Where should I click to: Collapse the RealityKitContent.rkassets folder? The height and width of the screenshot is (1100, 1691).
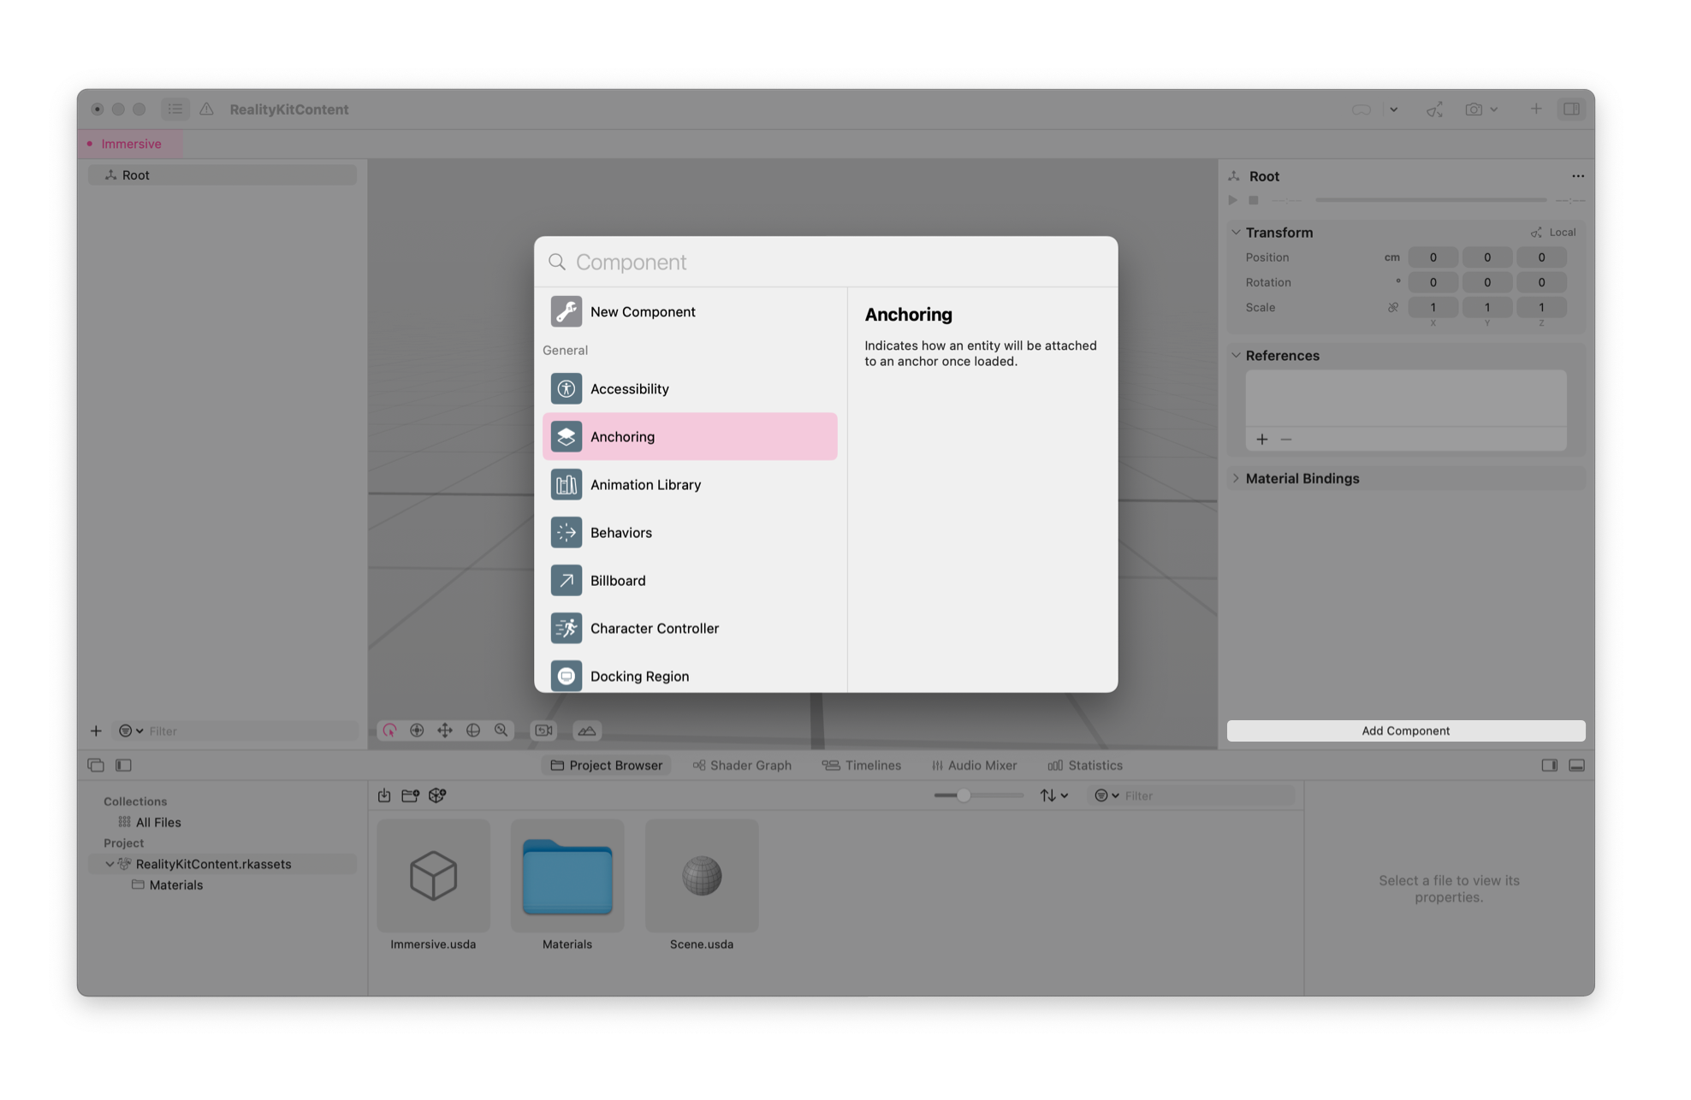(110, 864)
